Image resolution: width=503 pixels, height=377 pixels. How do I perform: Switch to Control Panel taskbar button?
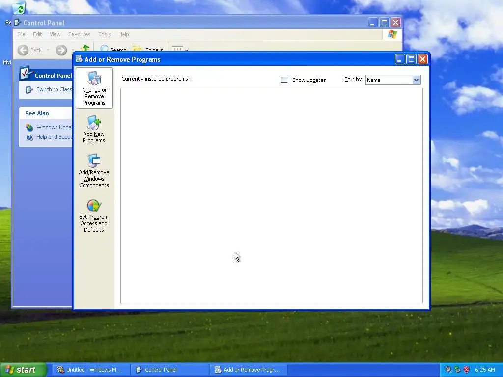pos(169,370)
